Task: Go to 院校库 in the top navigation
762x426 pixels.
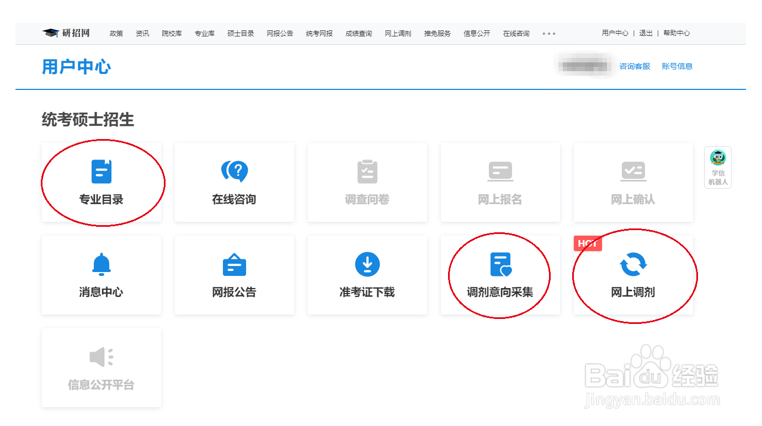Action: [172, 34]
